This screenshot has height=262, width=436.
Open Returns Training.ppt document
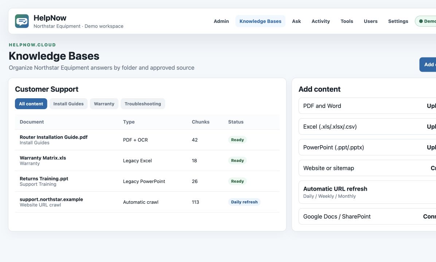(x=44, y=179)
